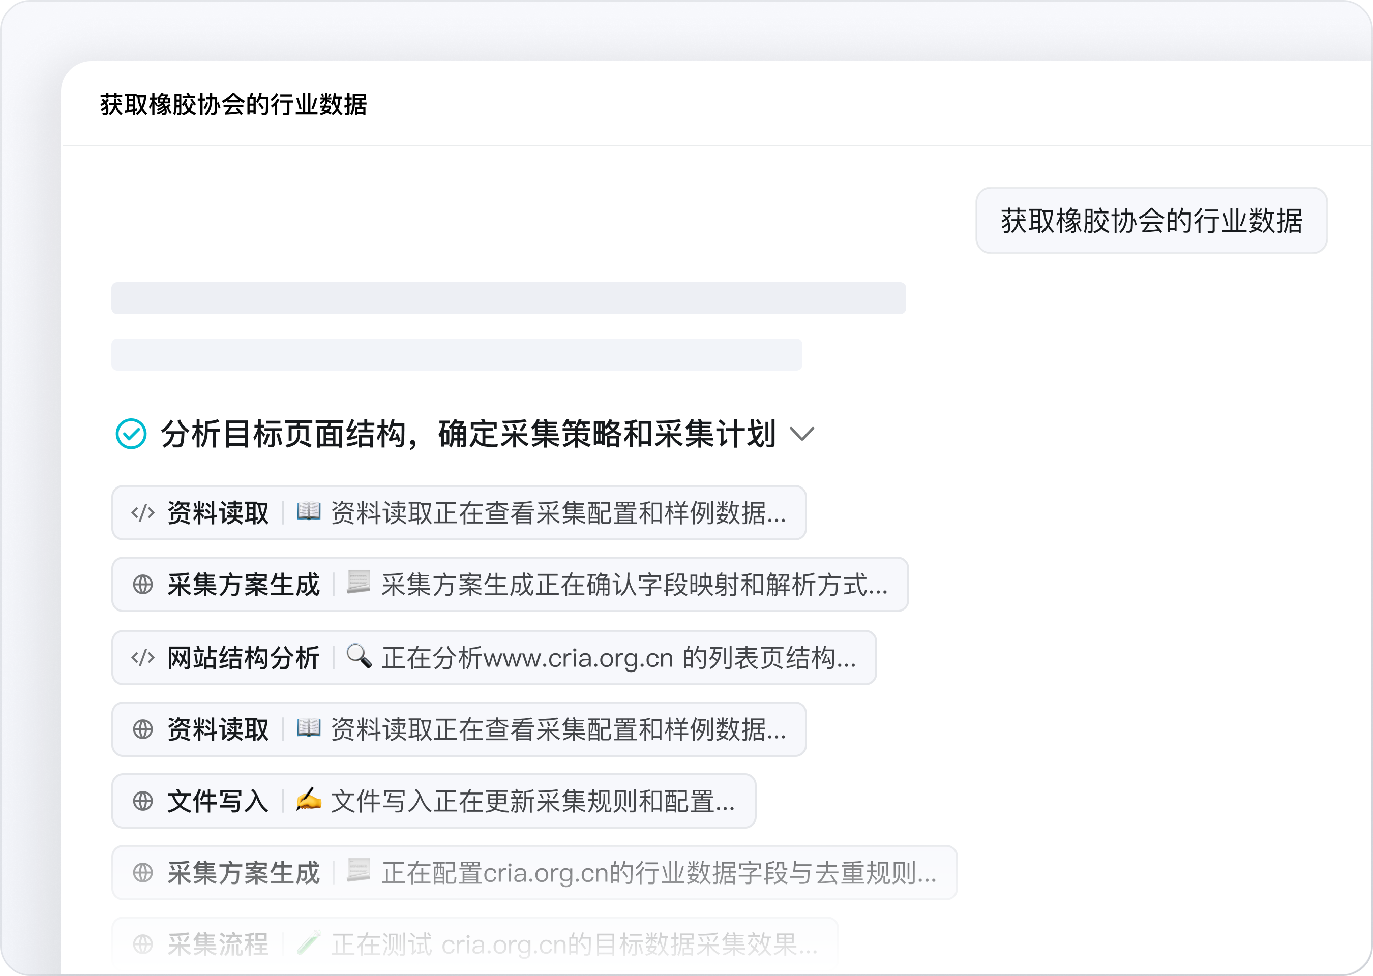Click the globe icon beside 文件写入
Viewport: 1373px width, 976px height.
tap(143, 801)
